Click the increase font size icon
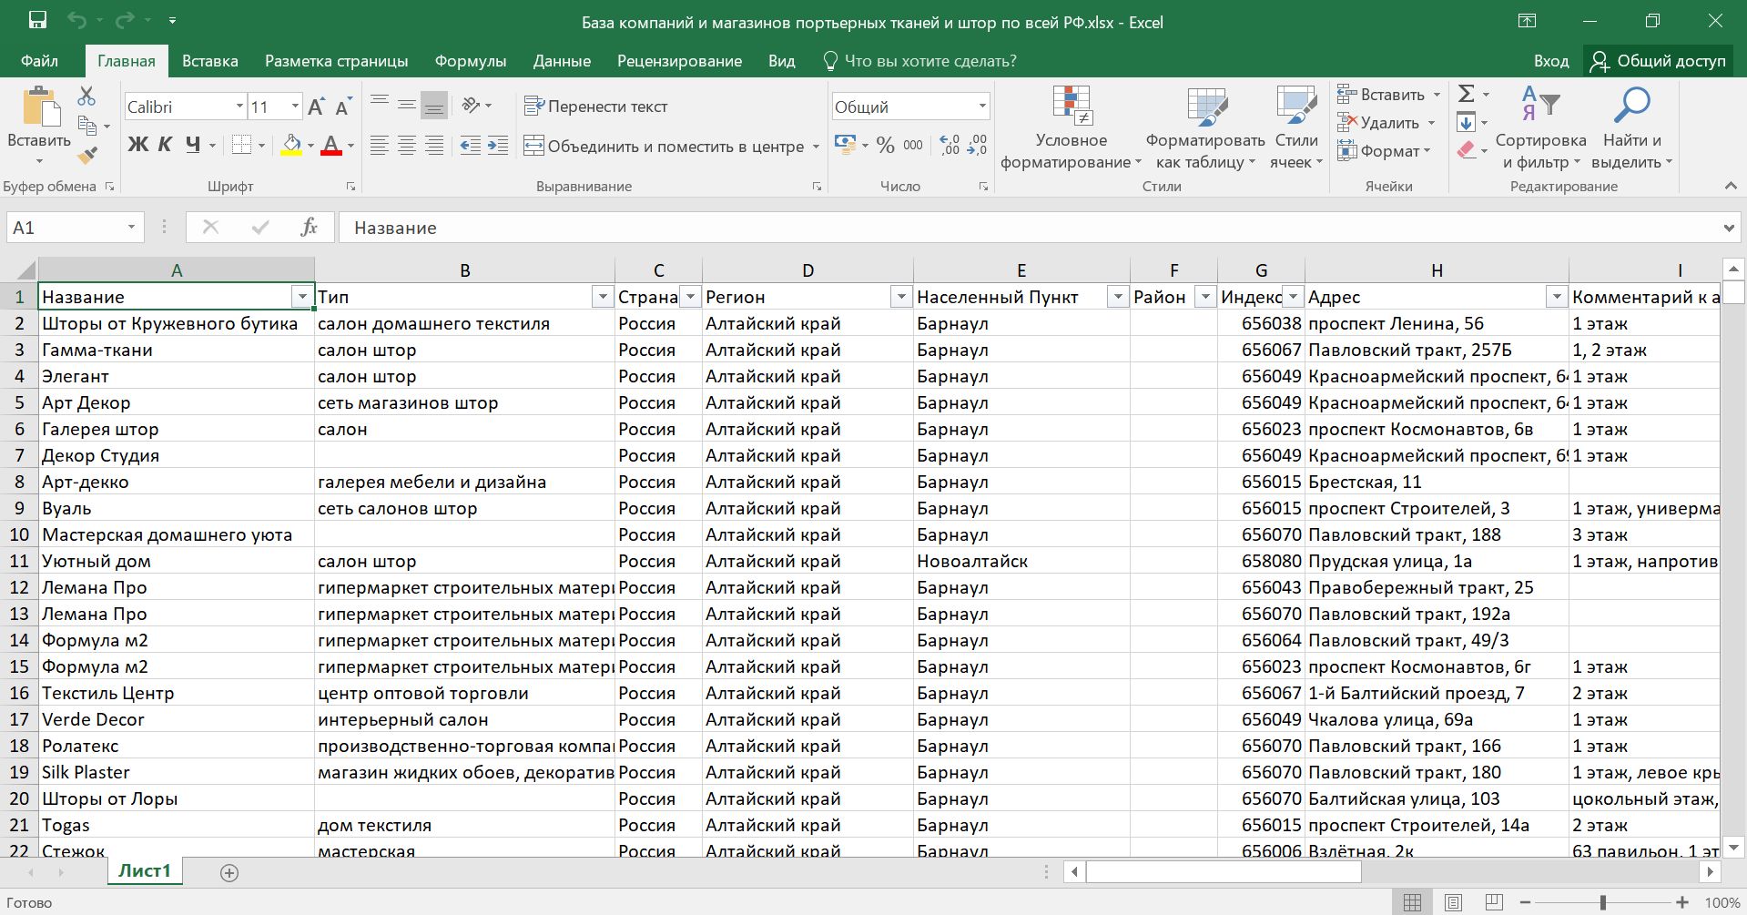1747x915 pixels. [316, 107]
